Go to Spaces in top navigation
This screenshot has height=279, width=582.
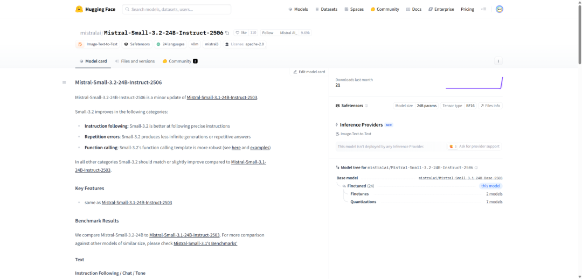point(354,9)
